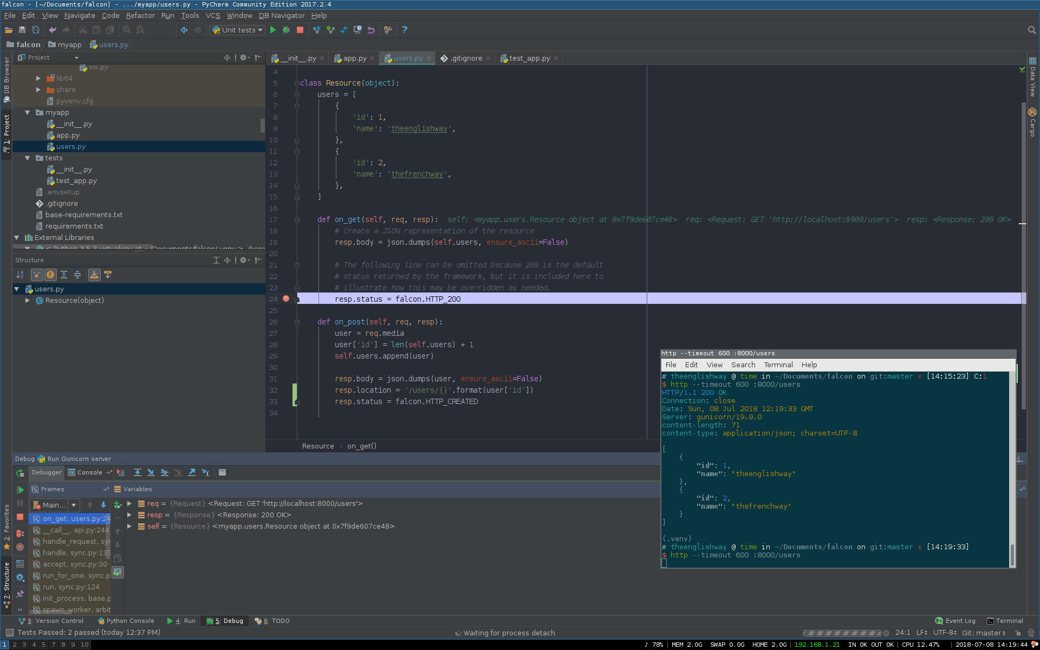1040x650 pixels.
Task: Click the Git: master branch widget
Action: coord(983,633)
